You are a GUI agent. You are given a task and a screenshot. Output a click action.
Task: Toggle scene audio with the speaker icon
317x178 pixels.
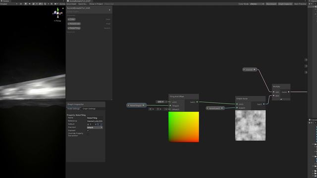[30, 4]
